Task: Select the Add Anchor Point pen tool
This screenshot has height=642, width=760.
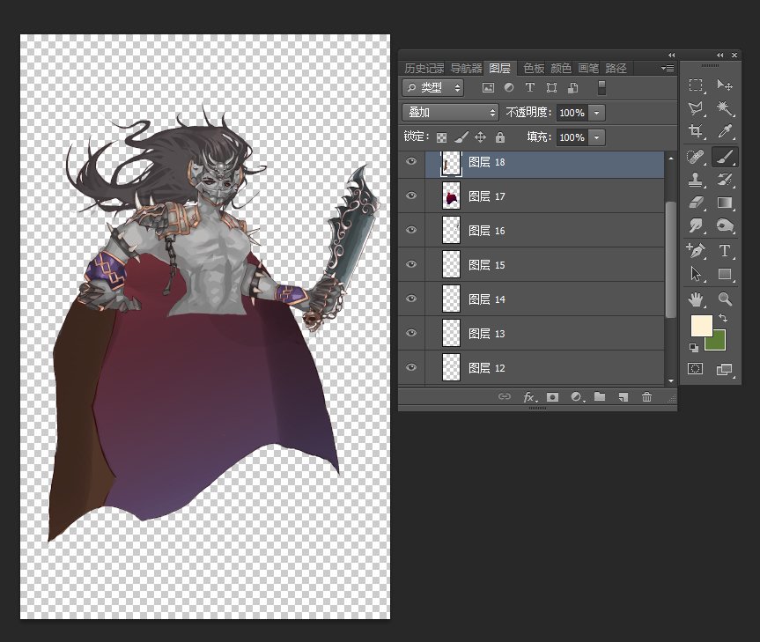Action: (x=696, y=250)
